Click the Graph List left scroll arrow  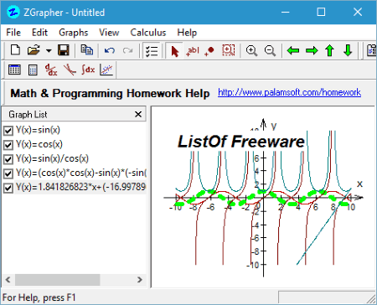8,280
